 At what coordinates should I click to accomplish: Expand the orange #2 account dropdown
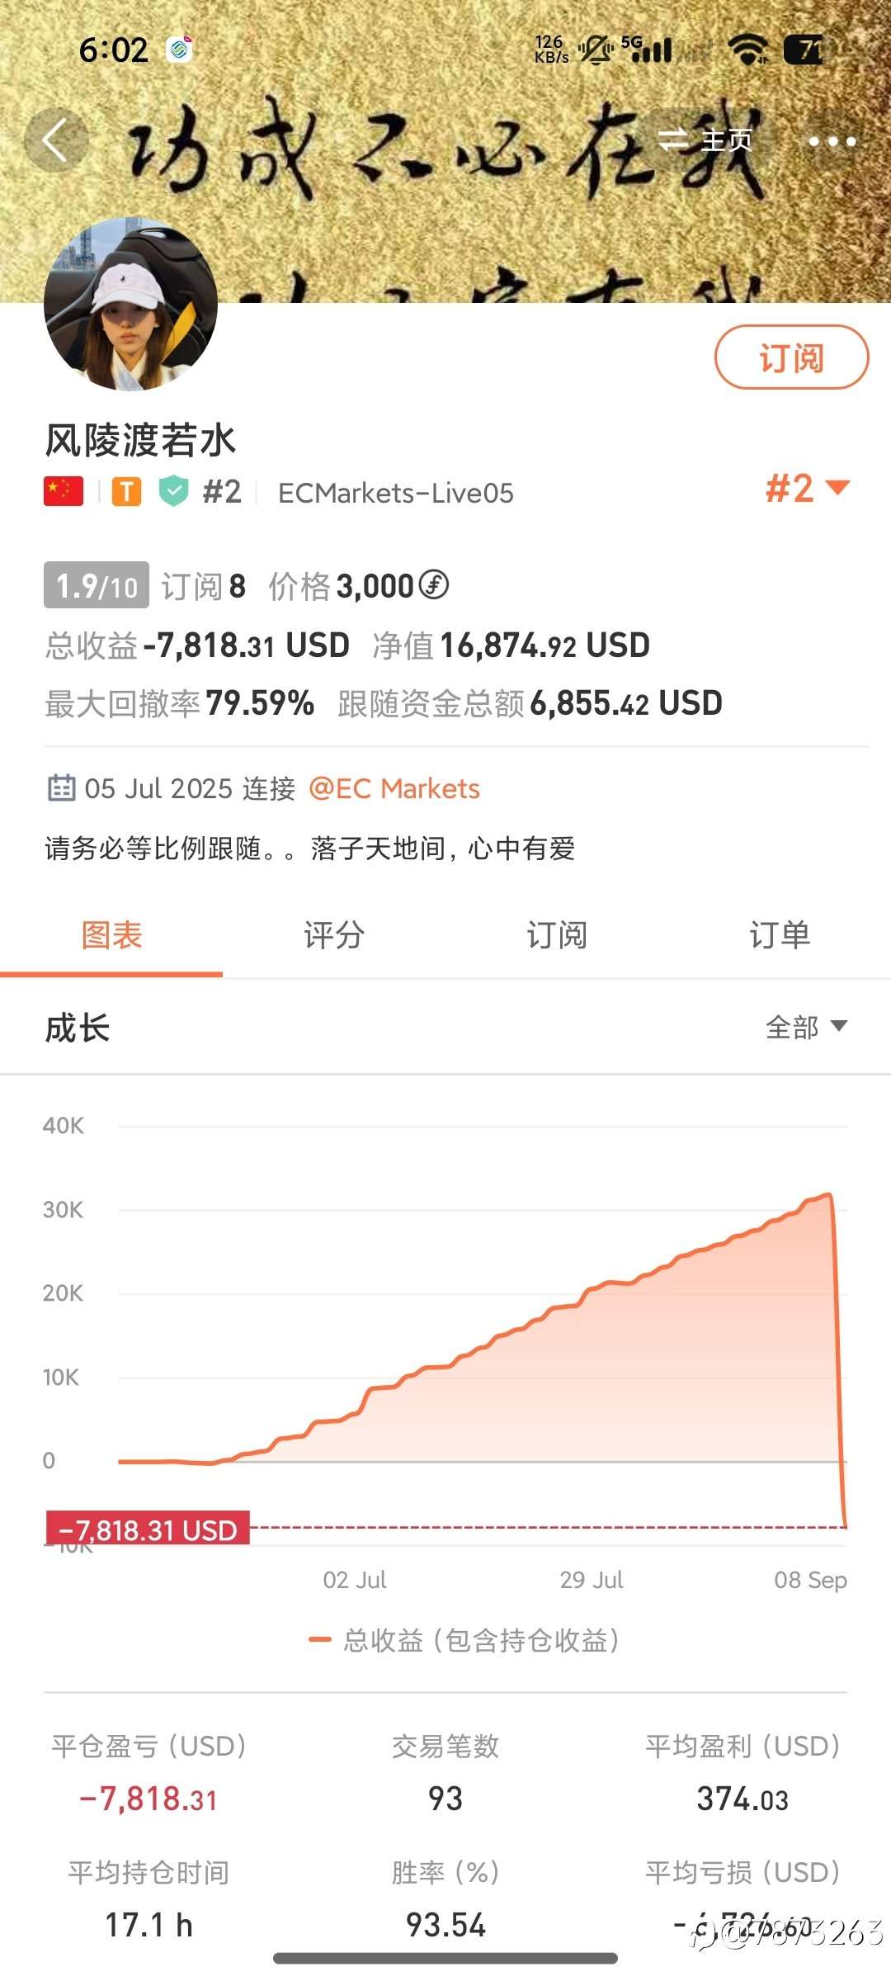pos(807,489)
